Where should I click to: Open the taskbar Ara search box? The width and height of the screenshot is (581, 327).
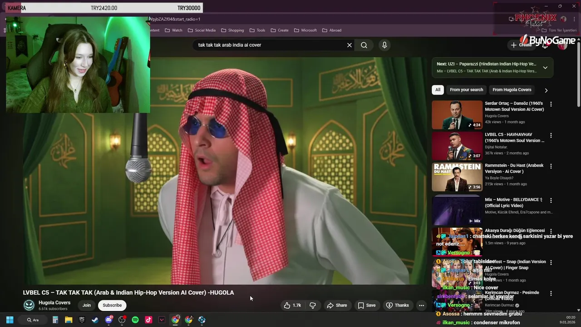pos(33,320)
